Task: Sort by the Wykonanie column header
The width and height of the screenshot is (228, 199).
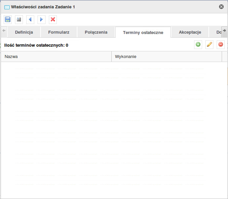Action: (166, 57)
